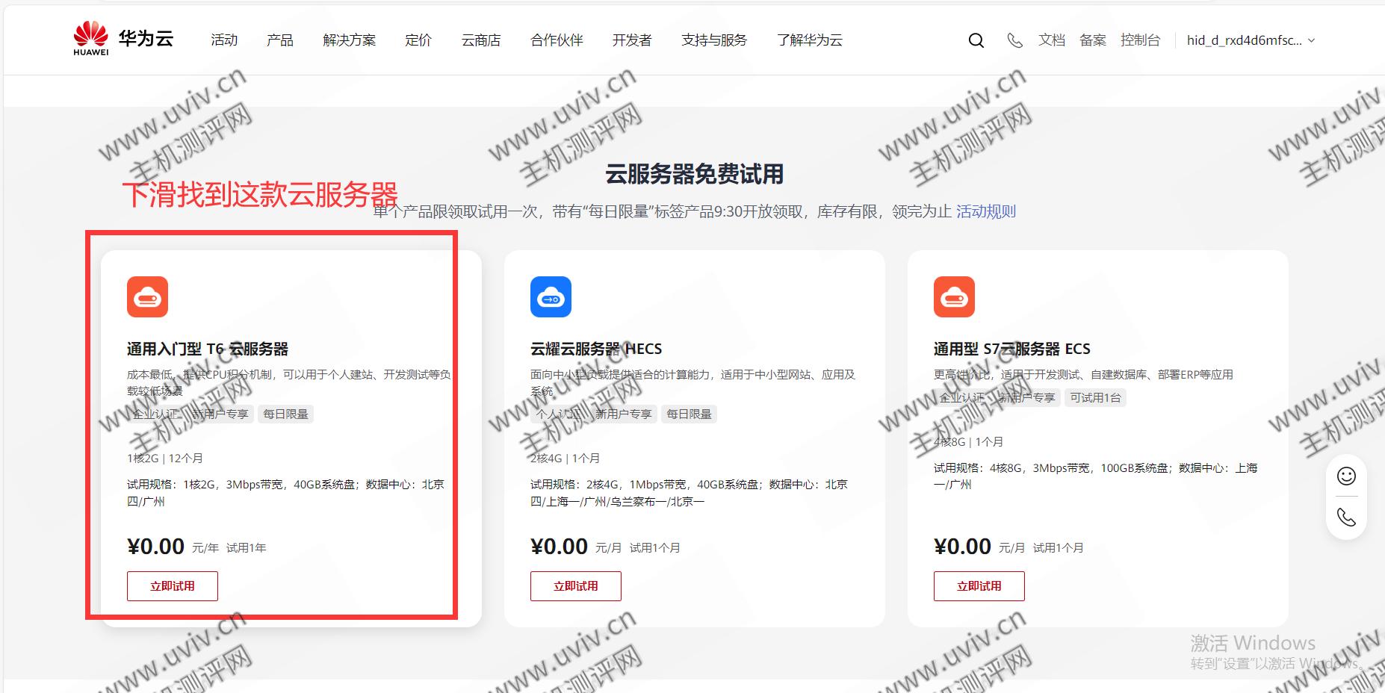Click the blue HECS server icon
The image size is (1385, 693).
551,297
